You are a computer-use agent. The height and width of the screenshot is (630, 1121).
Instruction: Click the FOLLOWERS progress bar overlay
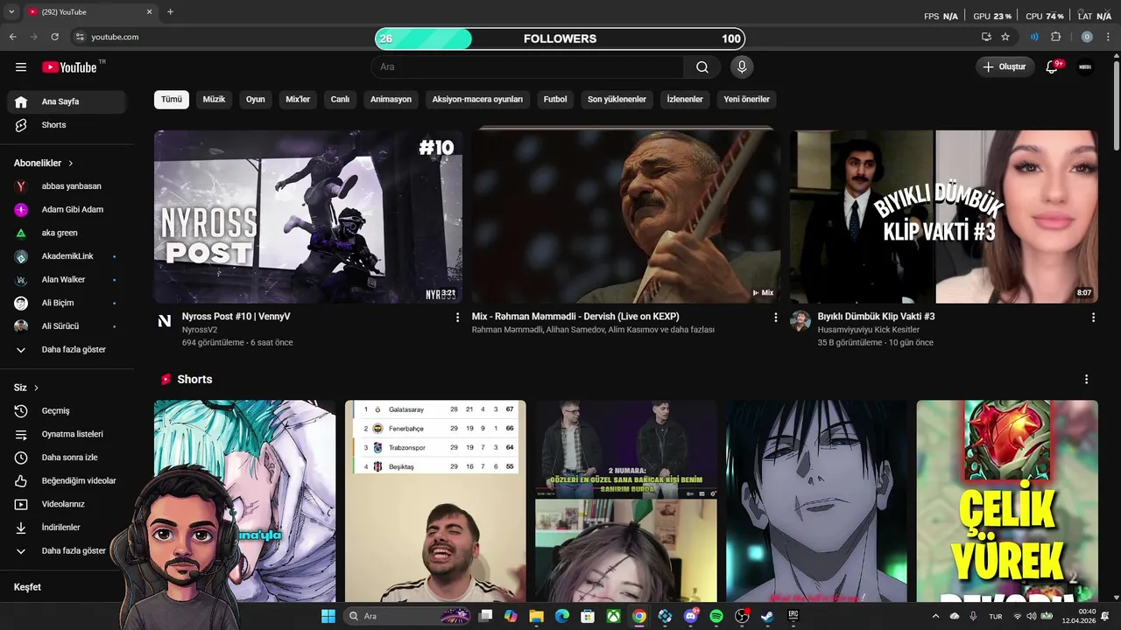click(x=560, y=38)
